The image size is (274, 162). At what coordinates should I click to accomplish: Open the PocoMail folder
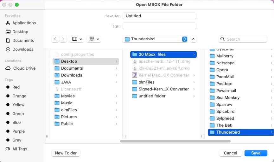click(x=241, y=77)
